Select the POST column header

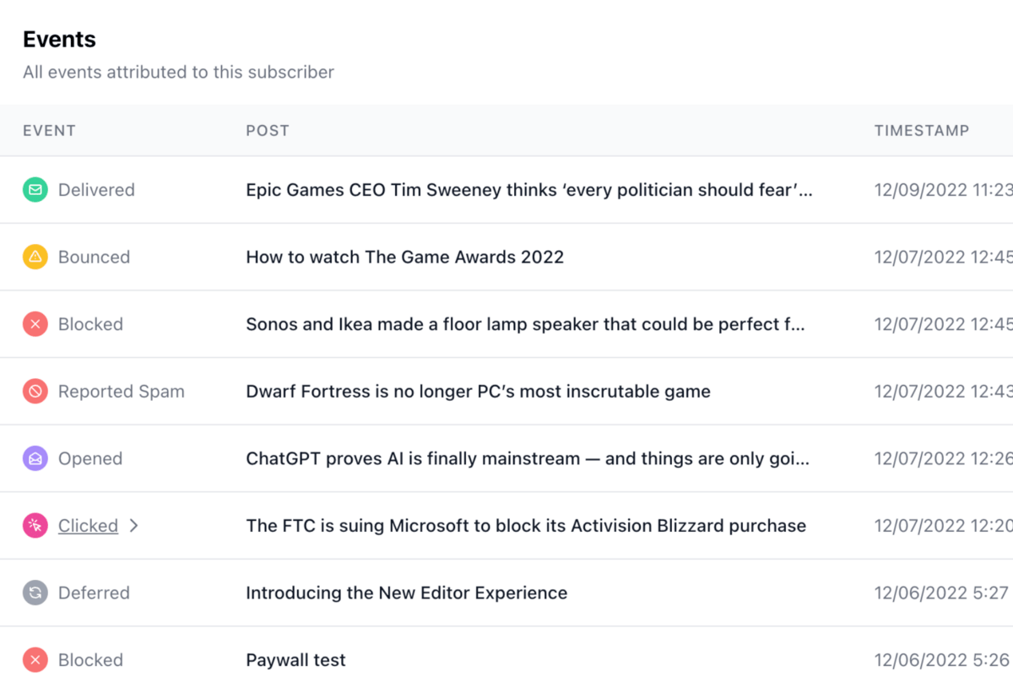tap(268, 131)
